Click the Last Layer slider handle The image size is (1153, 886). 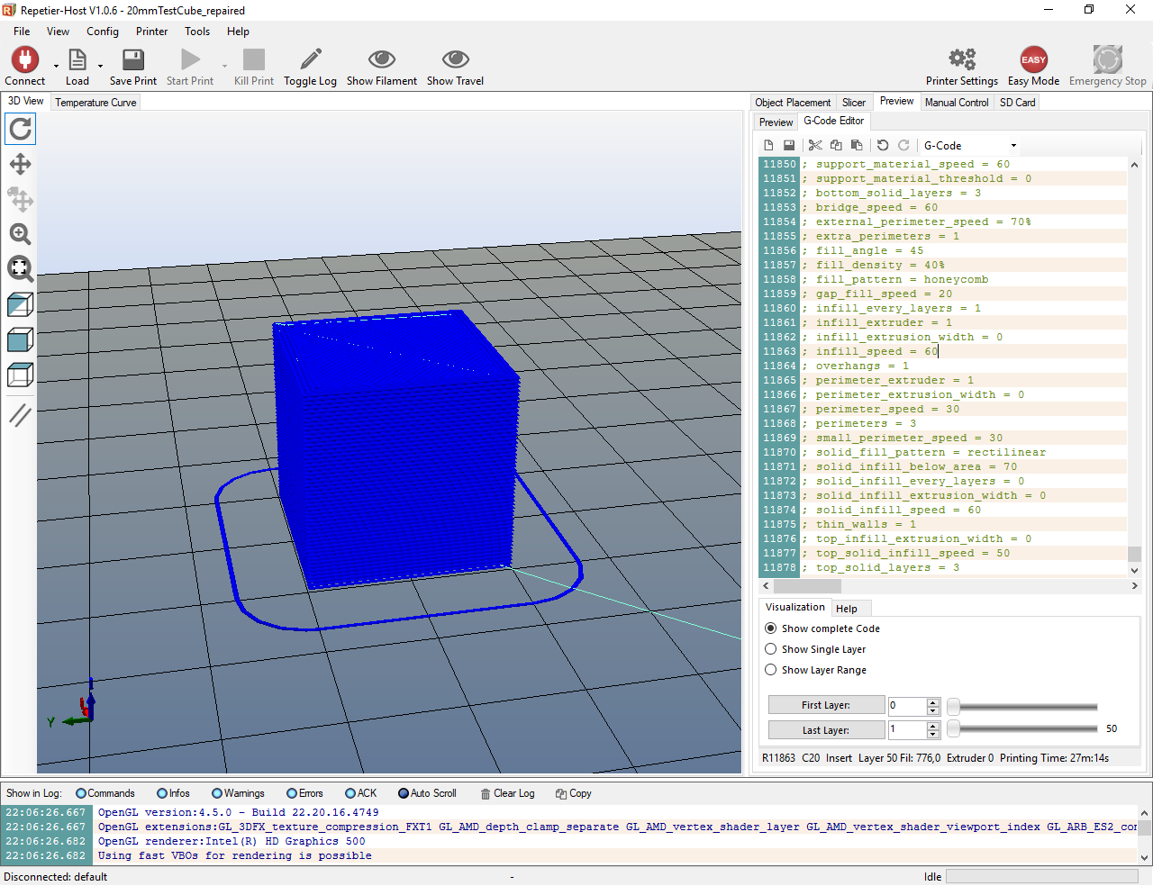tap(953, 728)
